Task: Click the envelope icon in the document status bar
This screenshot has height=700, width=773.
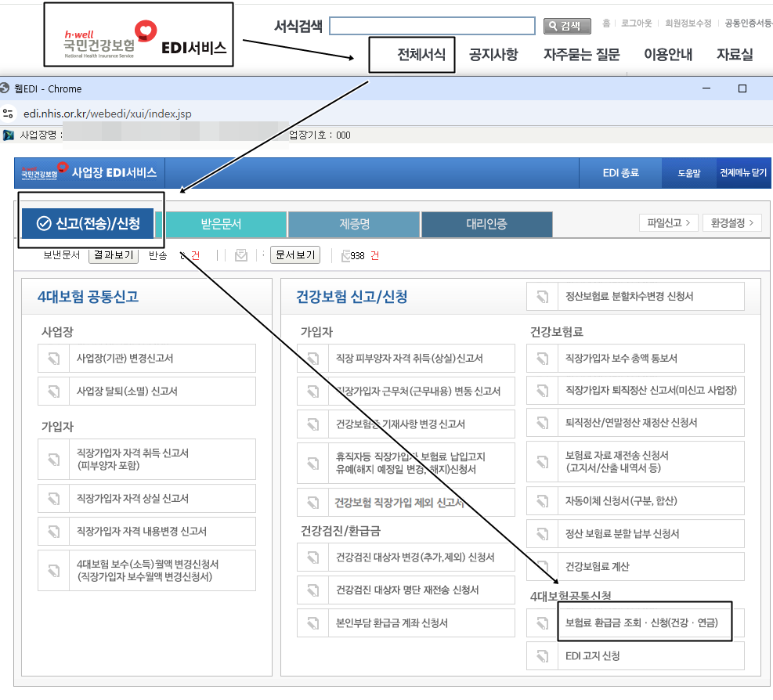Action: point(240,254)
